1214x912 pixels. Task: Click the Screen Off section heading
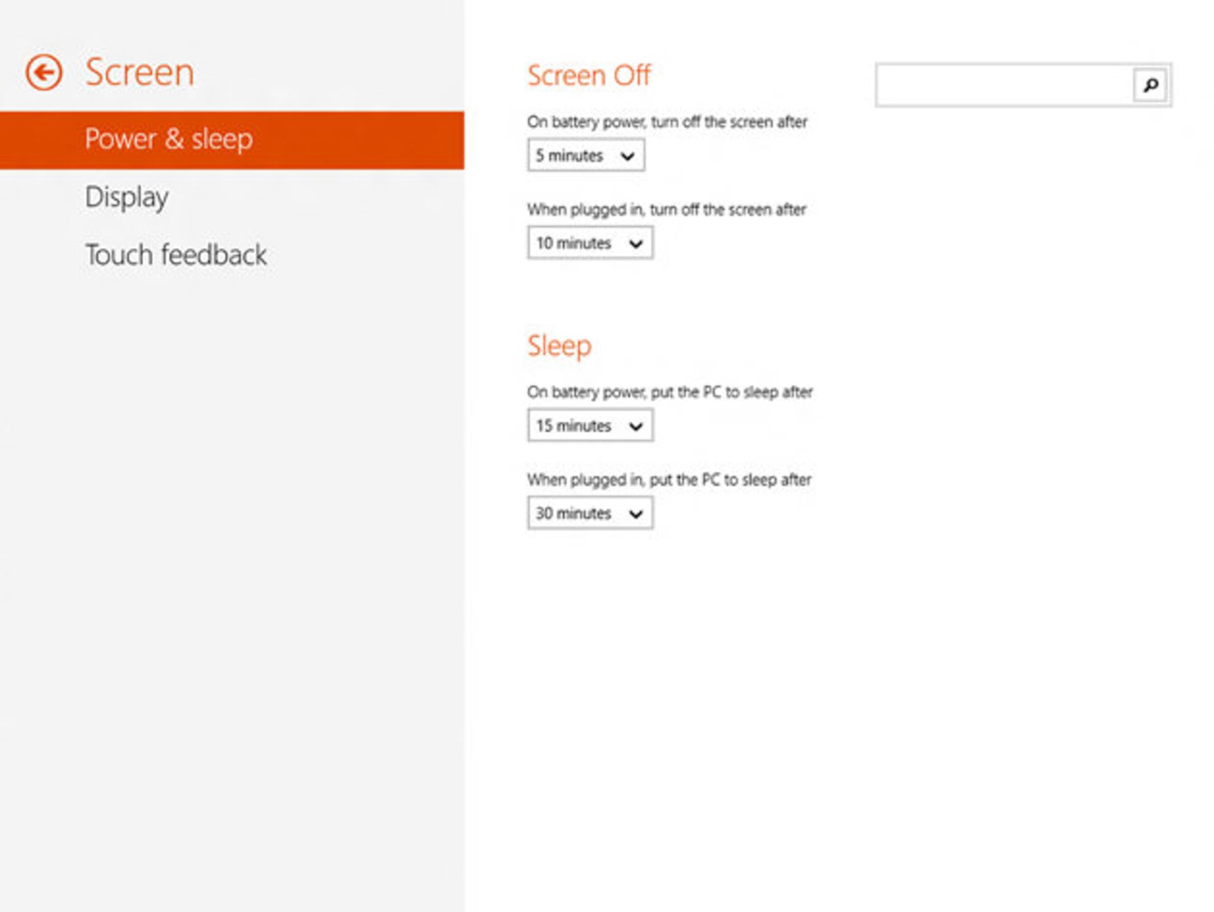(589, 75)
